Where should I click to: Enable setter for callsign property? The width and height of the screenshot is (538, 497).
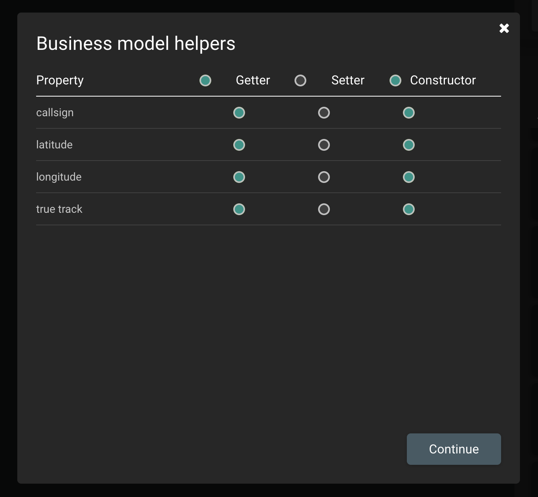(x=324, y=113)
